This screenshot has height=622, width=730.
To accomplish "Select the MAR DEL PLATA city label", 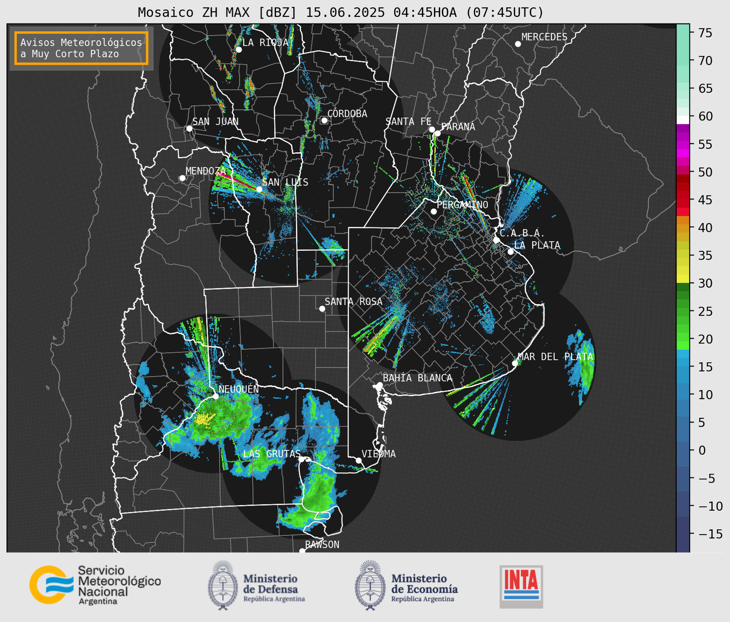I will tap(555, 357).
